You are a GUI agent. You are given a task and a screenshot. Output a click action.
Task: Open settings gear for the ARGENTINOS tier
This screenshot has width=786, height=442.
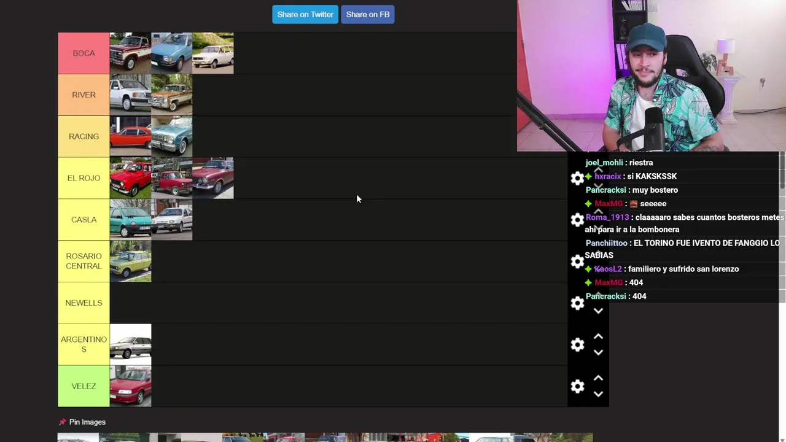(577, 345)
